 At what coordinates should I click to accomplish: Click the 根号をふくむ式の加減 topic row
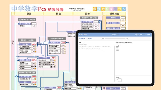pos(45,62)
